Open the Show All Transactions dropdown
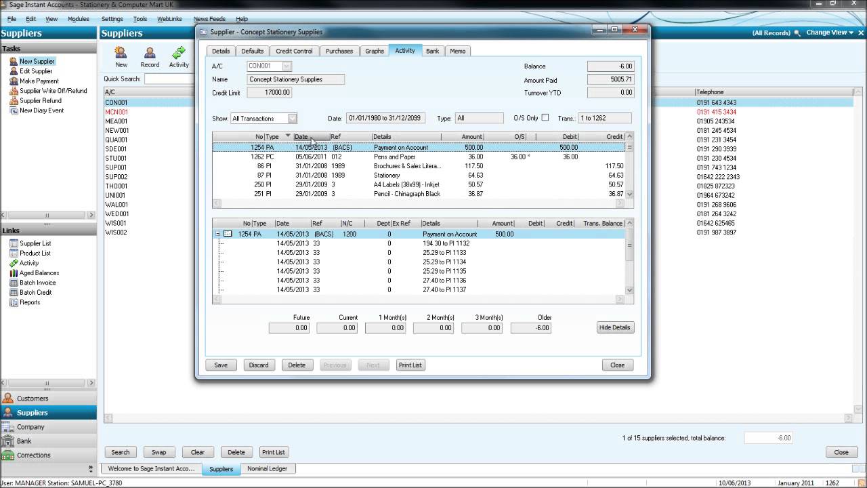This screenshot has width=867, height=488. point(292,118)
